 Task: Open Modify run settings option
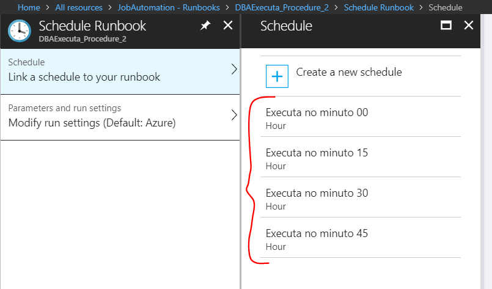92,123
